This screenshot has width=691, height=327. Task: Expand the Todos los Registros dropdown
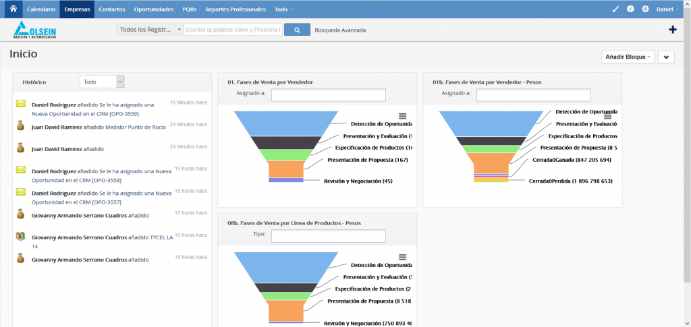(x=150, y=30)
